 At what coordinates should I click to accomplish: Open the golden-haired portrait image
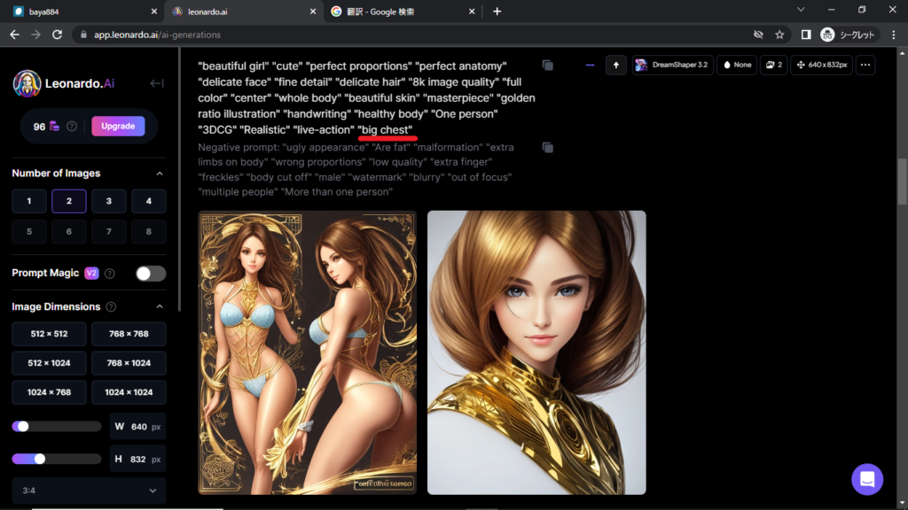click(536, 352)
